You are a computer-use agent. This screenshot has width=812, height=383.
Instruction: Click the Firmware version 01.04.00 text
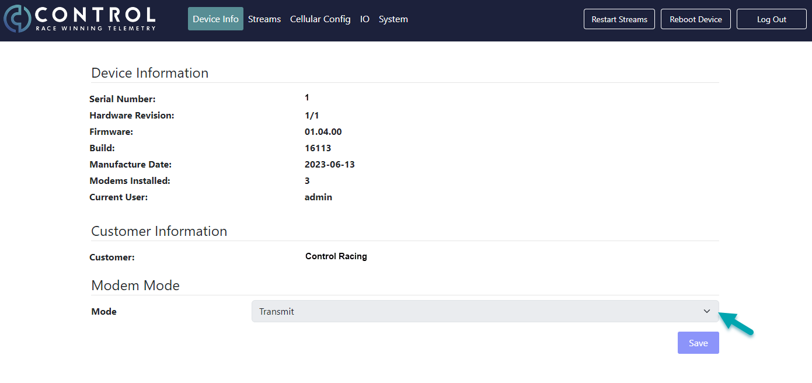(x=323, y=131)
